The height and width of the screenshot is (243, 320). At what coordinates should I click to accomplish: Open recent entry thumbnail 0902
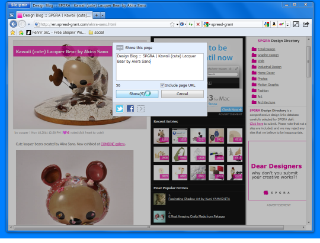point(180,154)
